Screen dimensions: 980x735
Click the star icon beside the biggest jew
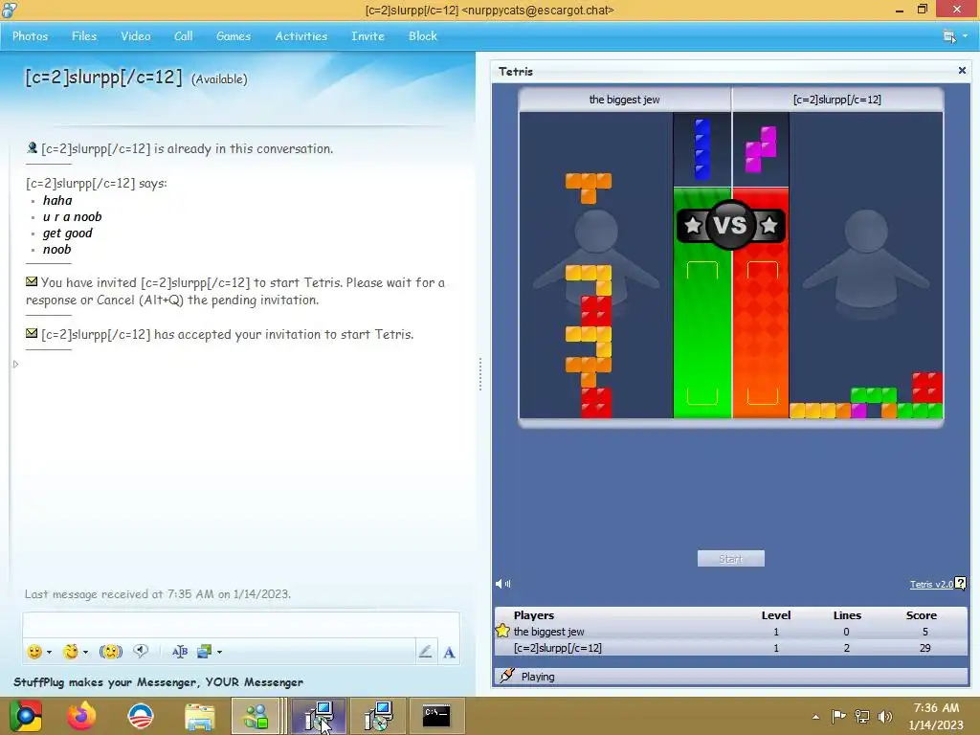pyautogui.click(x=502, y=631)
